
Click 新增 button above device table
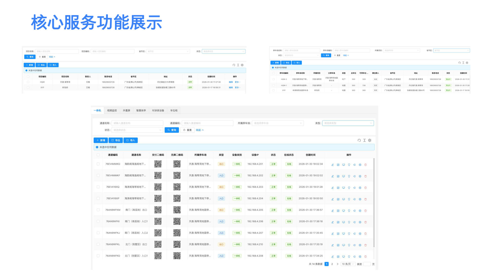(101, 140)
